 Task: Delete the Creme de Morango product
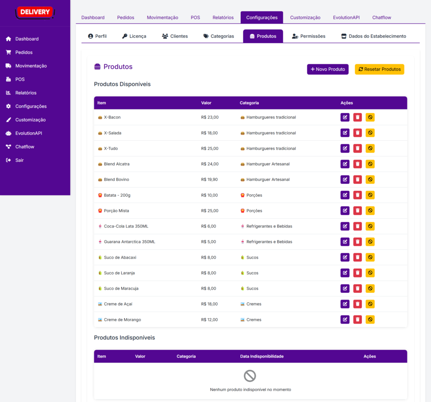[x=357, y=319]
